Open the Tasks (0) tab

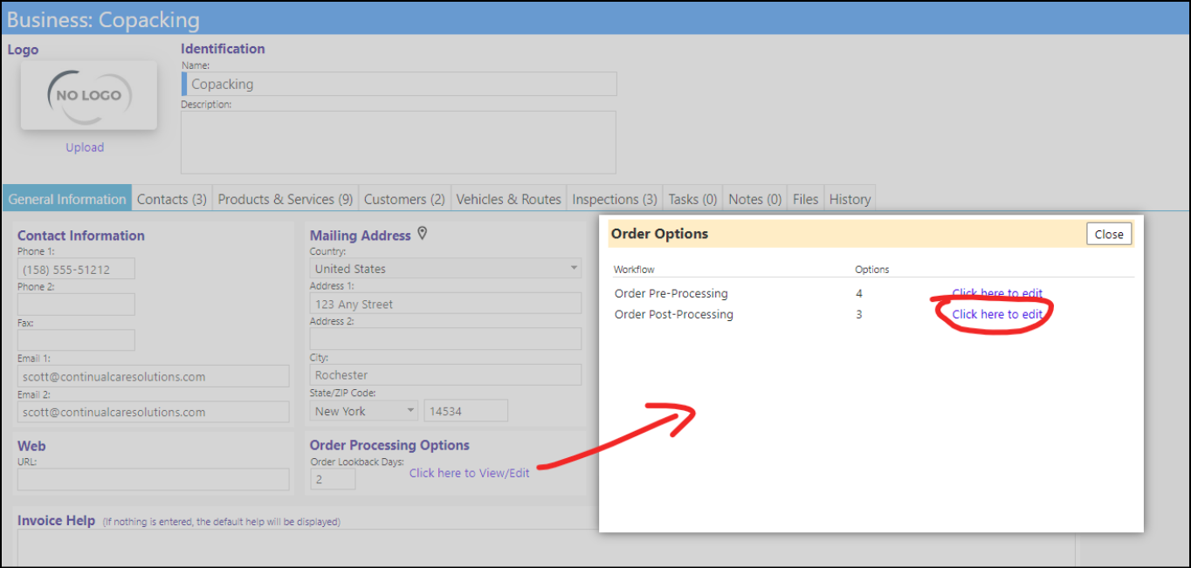[x=692, y=199]
